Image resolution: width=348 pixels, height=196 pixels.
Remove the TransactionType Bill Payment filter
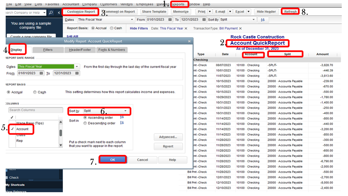pos(240,29)
